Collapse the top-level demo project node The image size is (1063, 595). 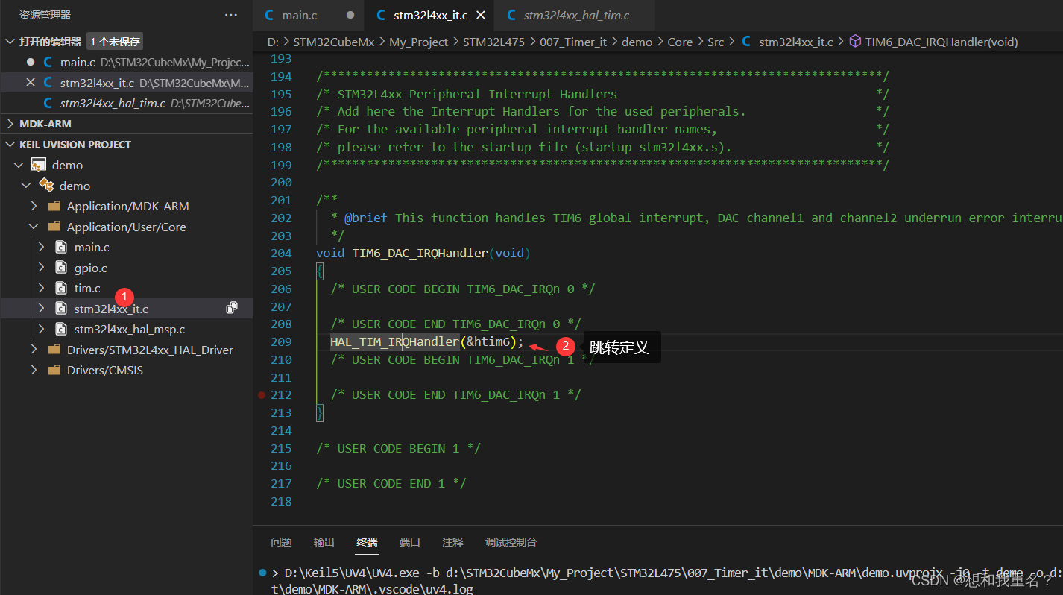click(x=19, y=165)
